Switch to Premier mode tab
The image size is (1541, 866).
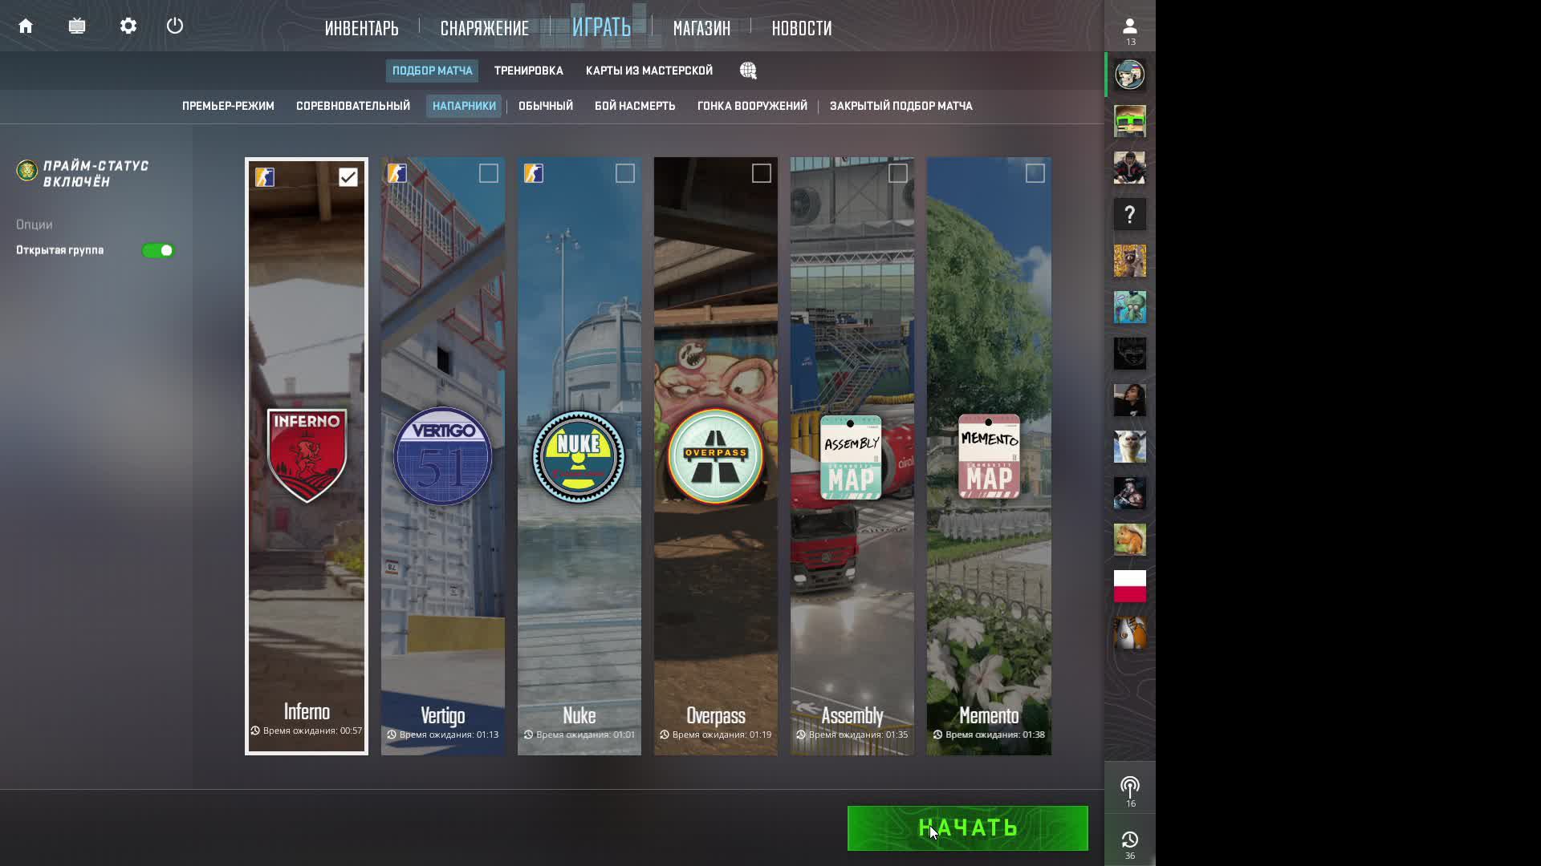[x=228, y=106]
